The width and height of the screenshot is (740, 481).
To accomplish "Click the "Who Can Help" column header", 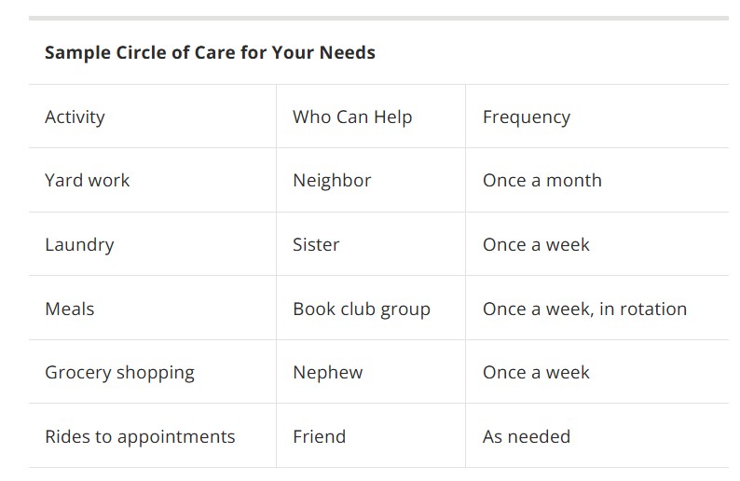I will coord(352,117).
